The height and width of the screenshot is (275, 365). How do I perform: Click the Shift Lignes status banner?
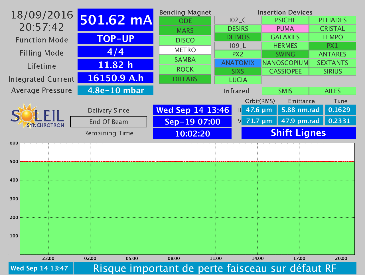point(299,133)
